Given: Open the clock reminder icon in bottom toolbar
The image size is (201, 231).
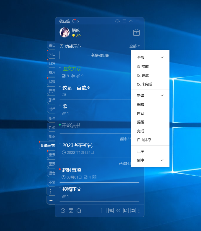Looking at the screenshot, I should (63, 211).
